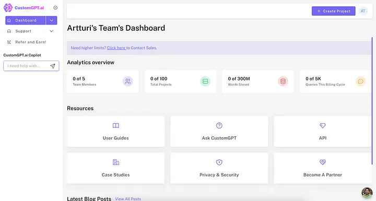Viewport: 376px width, 201px height.
Task: Open View All Posts link
Action: 128,199
